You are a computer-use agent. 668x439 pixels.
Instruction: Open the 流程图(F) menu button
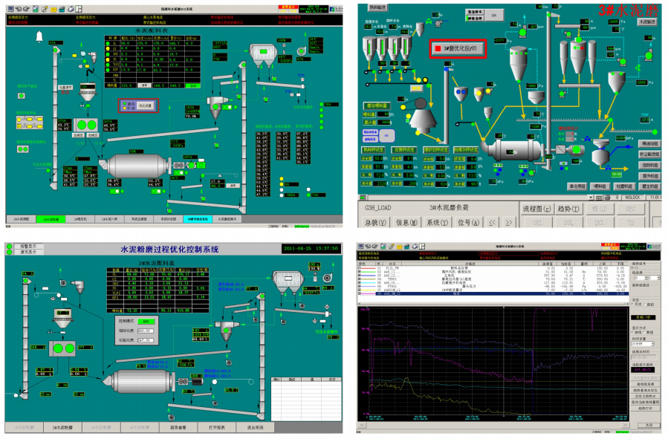536,209
